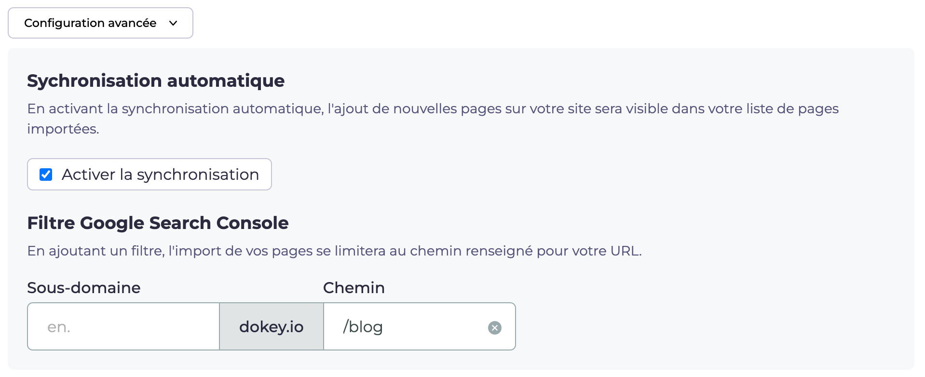Expand the Configuration avancée dropdown
925x377 pixels.
point(100,23)
